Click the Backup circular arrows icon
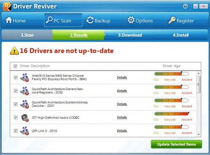 click(90, 20)
